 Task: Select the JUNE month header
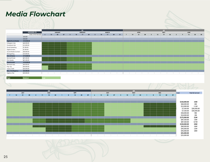pos(189,33)
